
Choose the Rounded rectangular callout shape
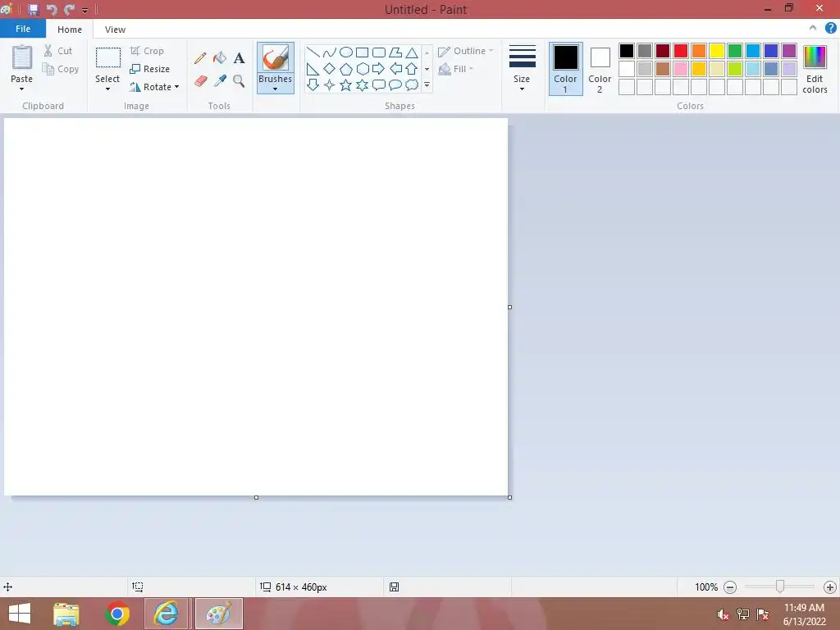pyautogui.click(x=379, y=84)
